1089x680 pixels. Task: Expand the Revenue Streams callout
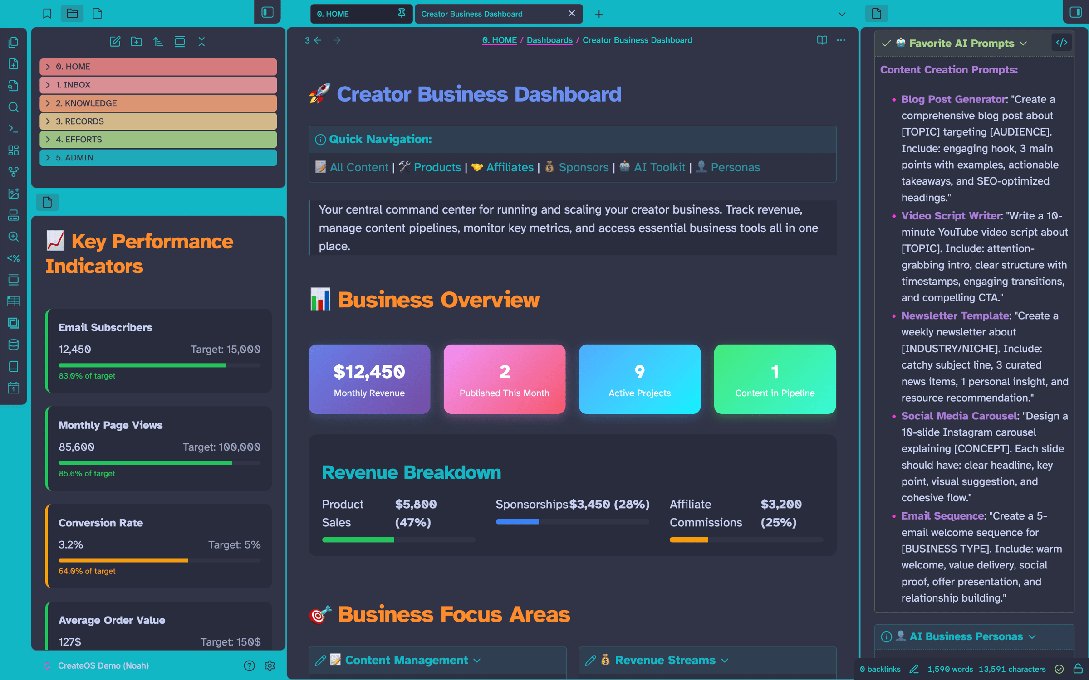tap(725, 661)
